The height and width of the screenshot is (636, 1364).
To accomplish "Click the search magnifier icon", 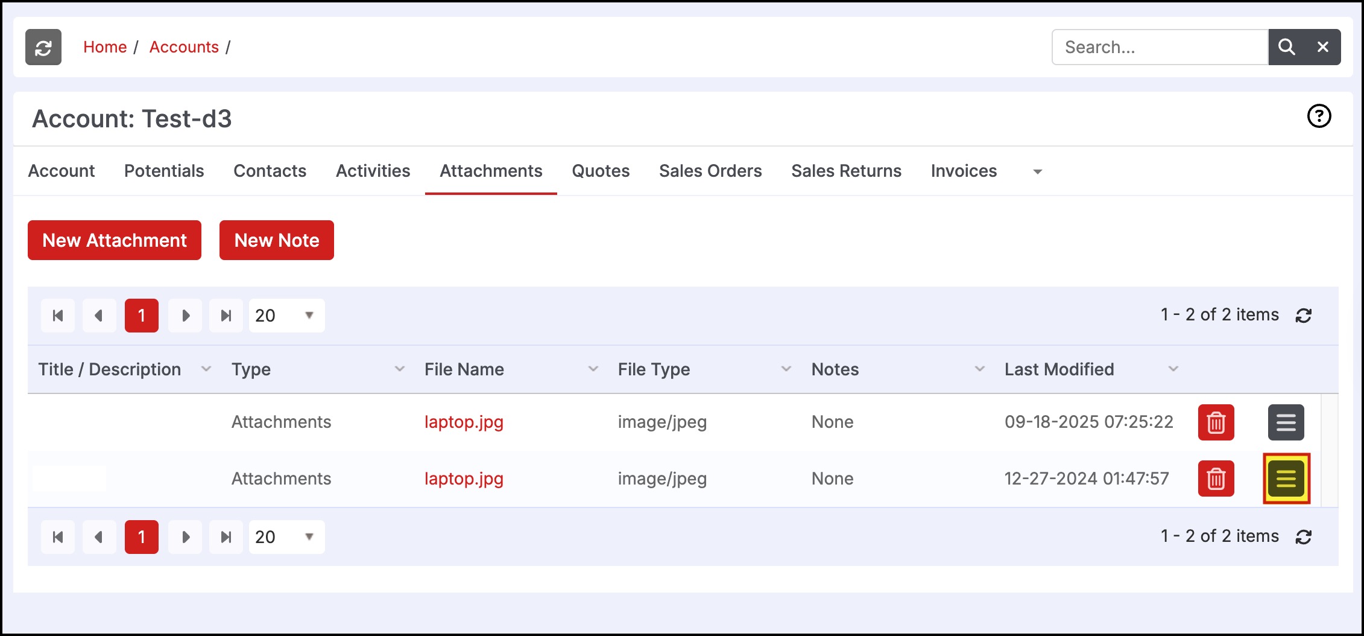I will tap(1286, 47).
